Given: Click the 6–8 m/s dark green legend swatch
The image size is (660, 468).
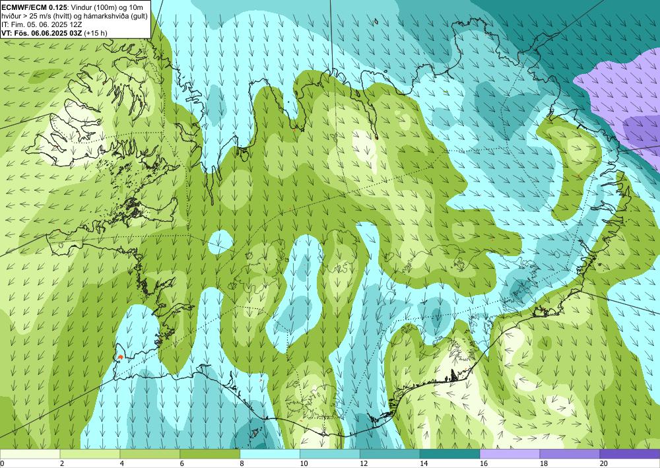Looking at the screenshot, I should [210, 454].
